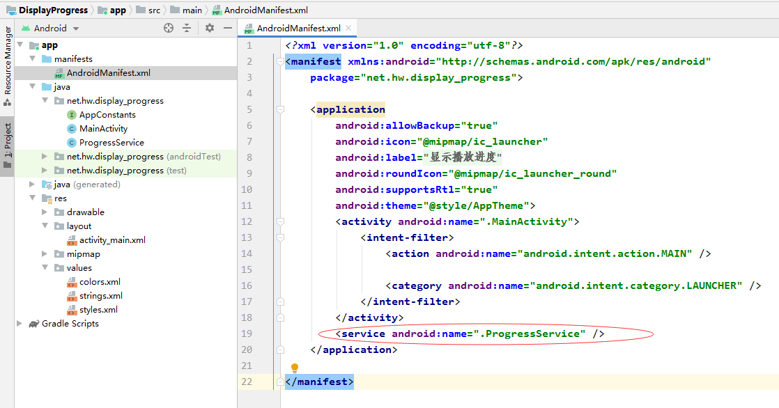Open colors.xml in values

100,281
